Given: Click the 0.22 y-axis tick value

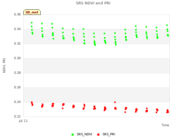Looking at the screenshot, I should (x=18, y=117).
